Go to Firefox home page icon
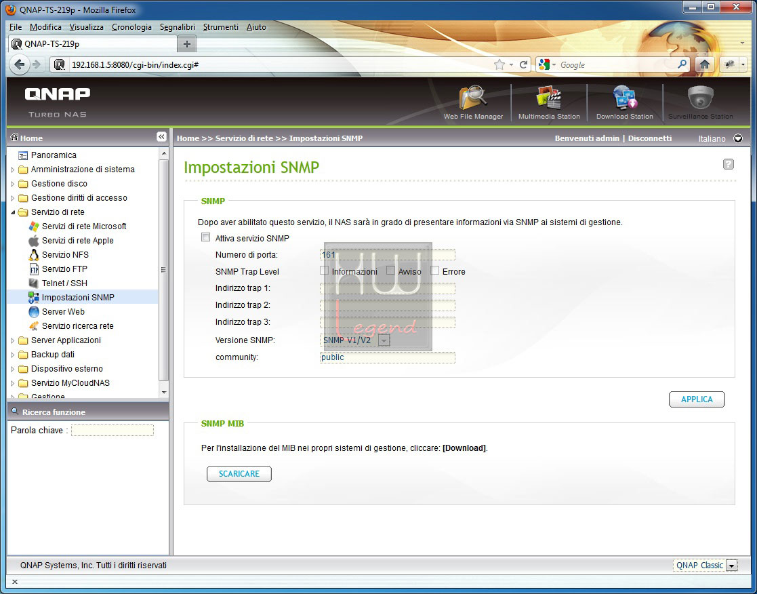The image size is (757, 594). (704, 64)
